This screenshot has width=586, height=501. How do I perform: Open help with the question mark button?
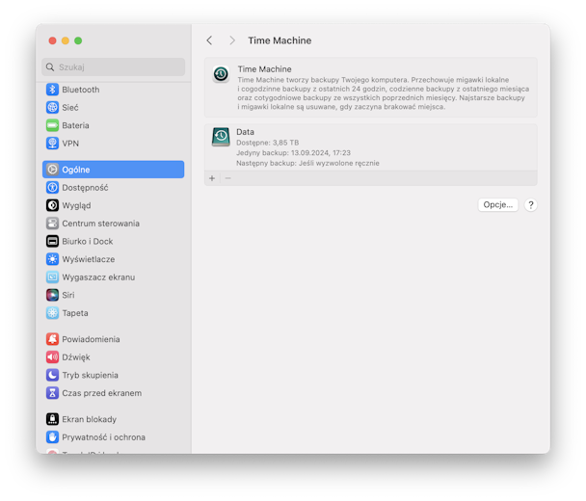click(x=531, y=204)
